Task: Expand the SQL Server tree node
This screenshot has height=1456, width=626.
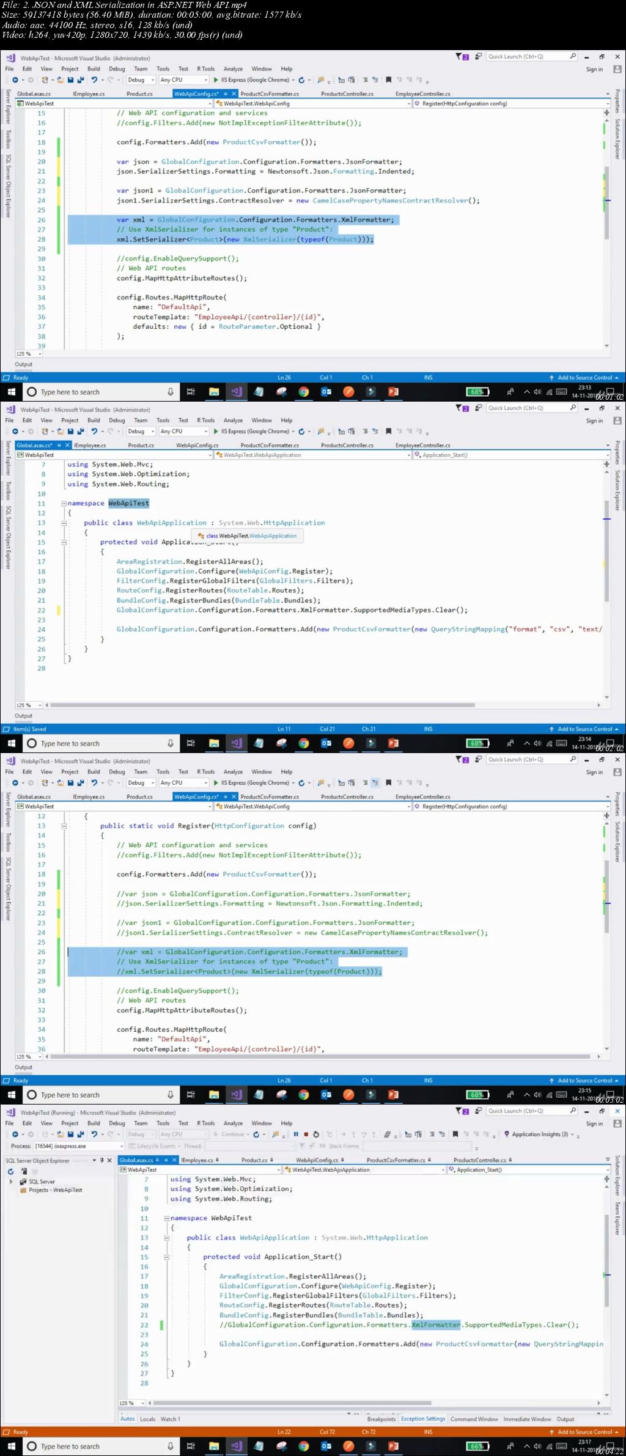Action: pos(10,1182)
